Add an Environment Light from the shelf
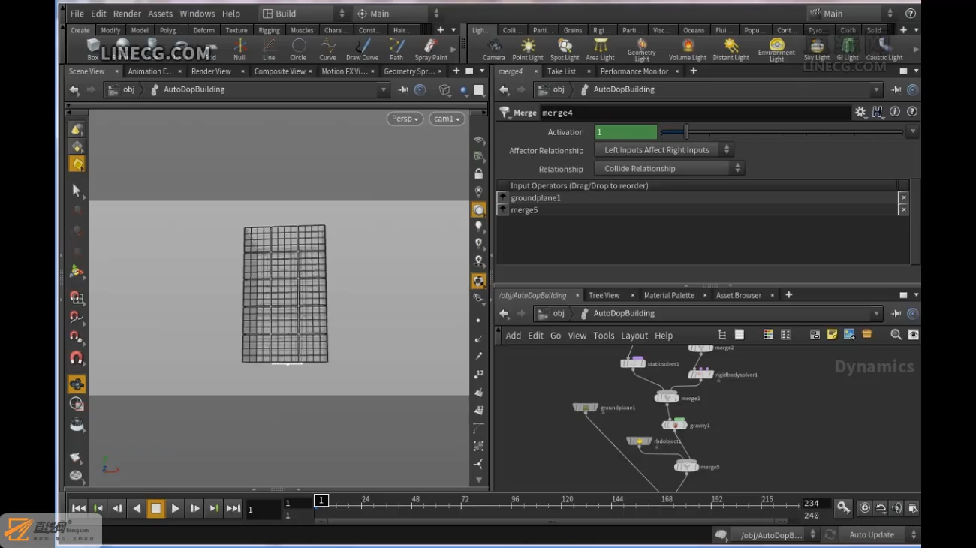The width and height of the screenshot is (976, 548). 776,50
